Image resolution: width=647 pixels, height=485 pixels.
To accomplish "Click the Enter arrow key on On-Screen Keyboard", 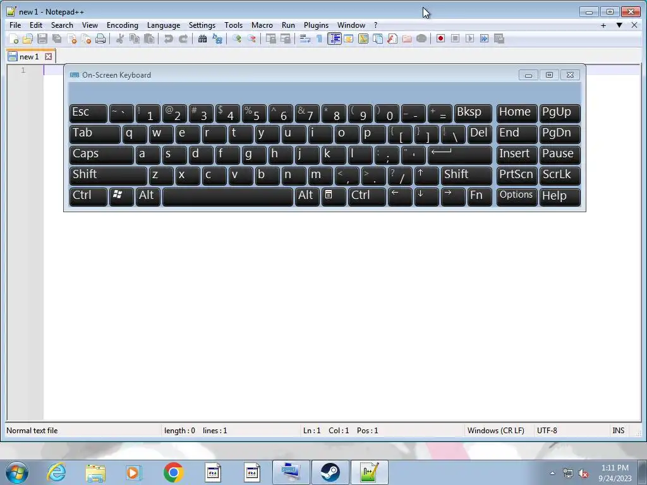I will [x=459, y=155].
